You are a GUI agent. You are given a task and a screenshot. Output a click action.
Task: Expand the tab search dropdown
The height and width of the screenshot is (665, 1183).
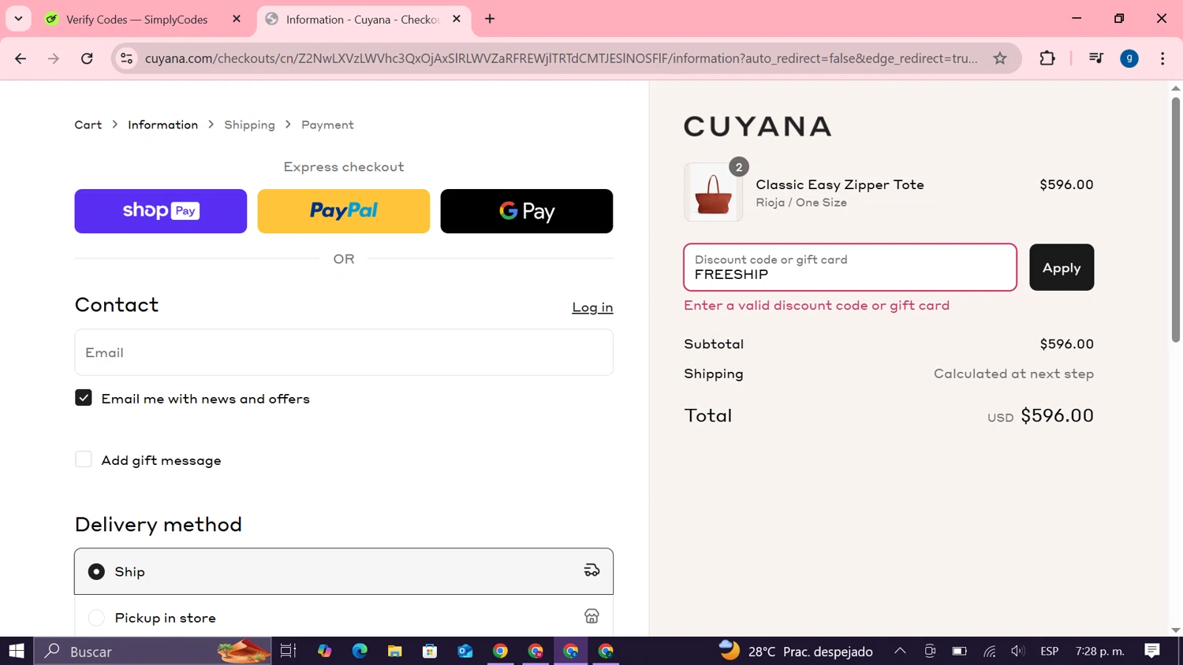(x=18, y=19)
